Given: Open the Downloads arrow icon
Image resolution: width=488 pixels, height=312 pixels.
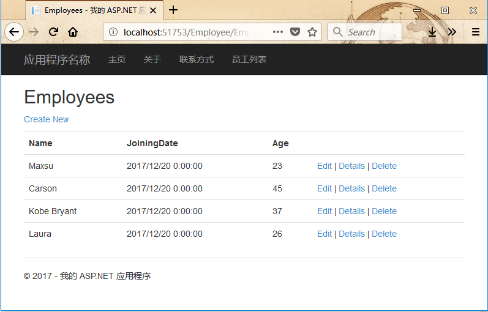Looking at the screenshot, I should click(432, 32).
